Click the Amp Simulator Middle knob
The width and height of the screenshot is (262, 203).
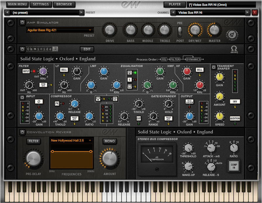[x=148, y=30]
